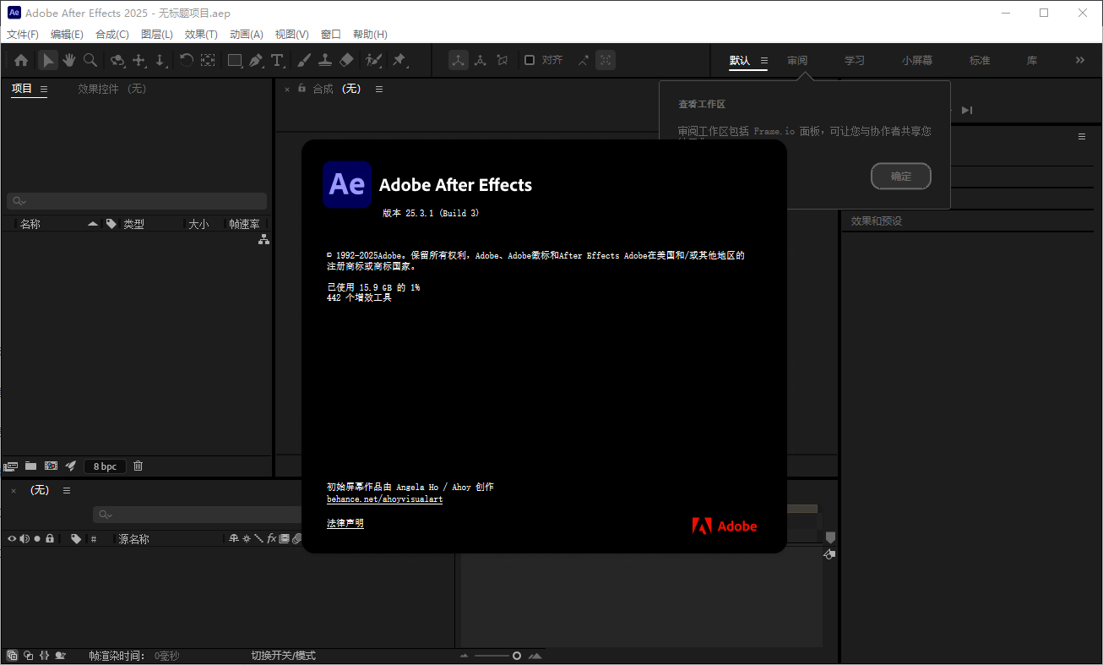
Task: Open the project flowchart view icon
Action: pyautogui.click(x=264, y=240)
